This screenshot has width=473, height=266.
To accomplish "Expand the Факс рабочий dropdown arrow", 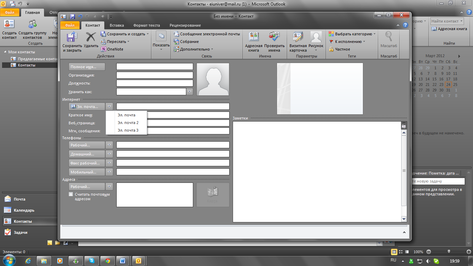I will click(x=109, y=163).
